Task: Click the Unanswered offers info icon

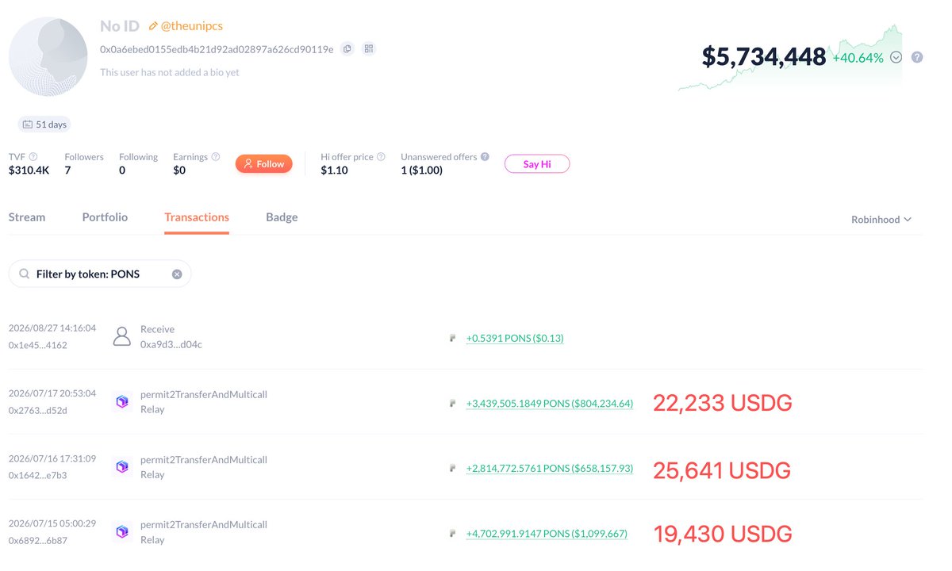Action: click(485, 157)
